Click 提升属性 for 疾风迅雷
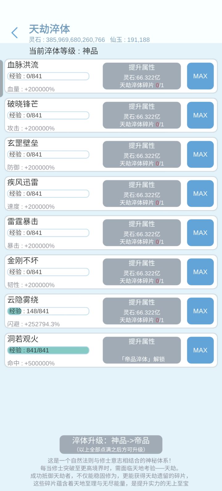 (142, 194)
